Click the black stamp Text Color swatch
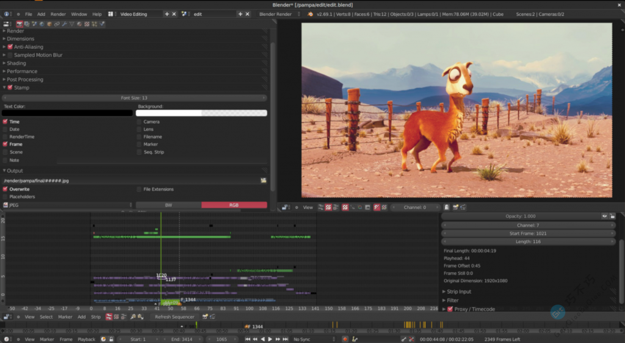The height and width of the screenshot is (343, 625). (x=67, y=113)
